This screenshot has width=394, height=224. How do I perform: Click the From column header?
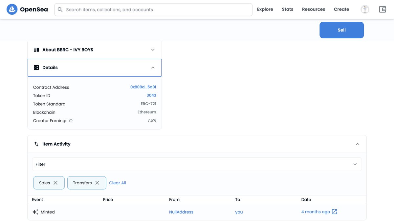coord(174,200)
